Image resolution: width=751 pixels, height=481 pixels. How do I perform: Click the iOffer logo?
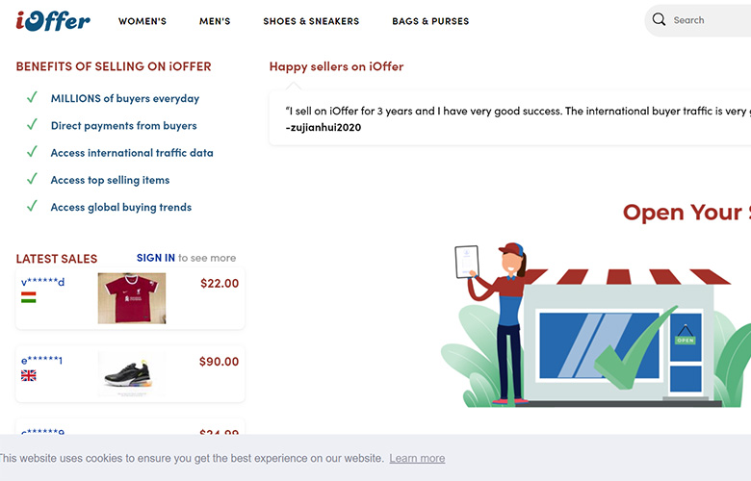click(x=53, y=20)
